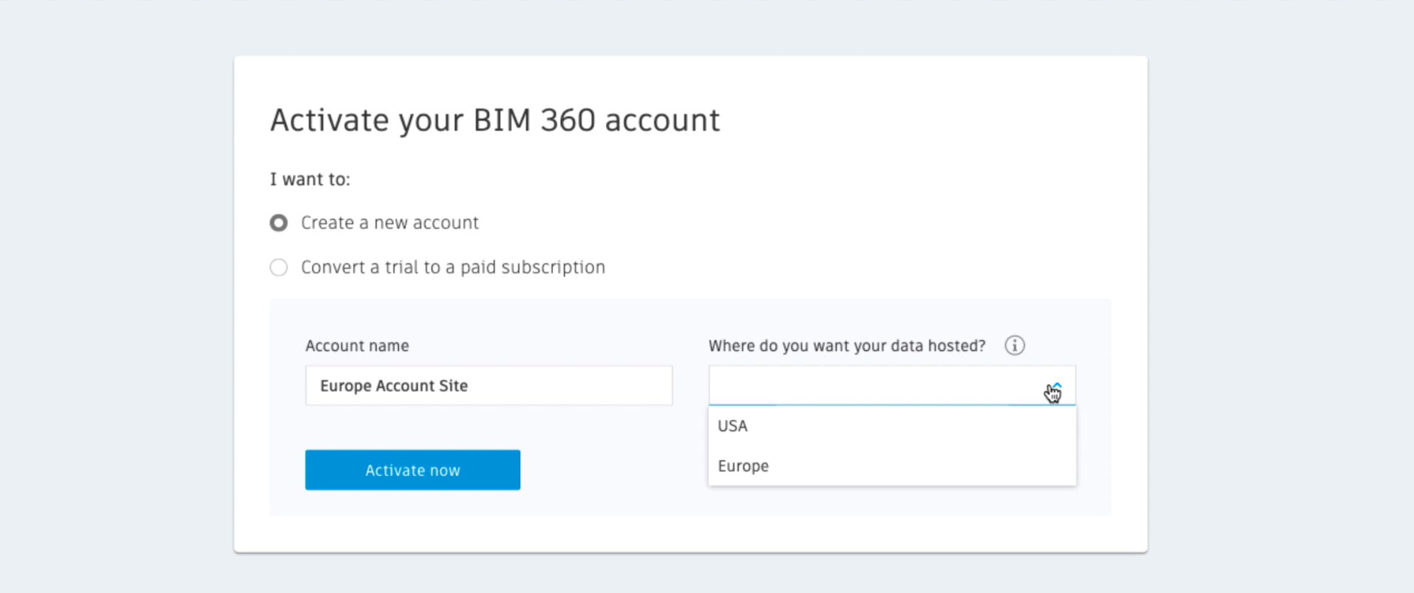This screenshot has height=593, width=1414.
Task: Focus the Account name input field
Action: (489, 385)
